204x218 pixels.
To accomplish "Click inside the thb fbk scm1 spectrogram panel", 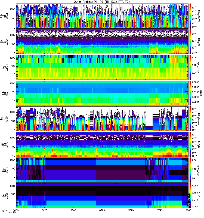I will [x=102, y=93].
